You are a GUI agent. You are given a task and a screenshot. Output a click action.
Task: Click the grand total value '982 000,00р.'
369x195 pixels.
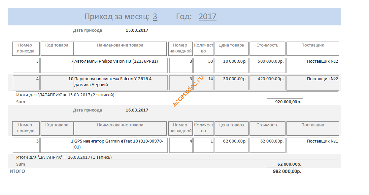(285, 172)
